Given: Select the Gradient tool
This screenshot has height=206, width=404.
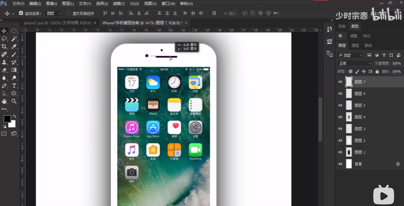Looking at the screenshot, I should click(x=14, y=70).
